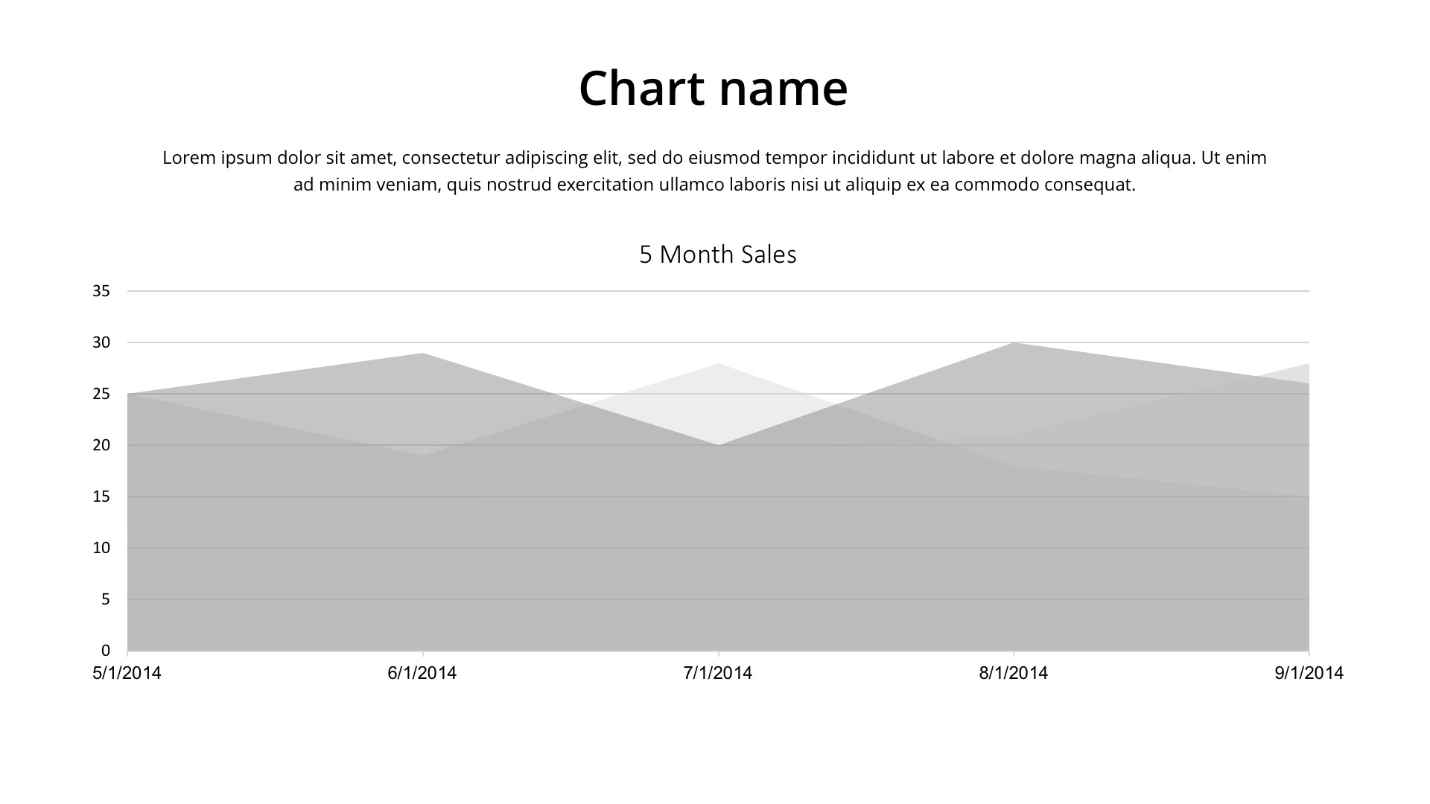Screen dimensions: 1430x804
Task: Click the area peak at 8/1/2014
Action: click(1013, 348)
